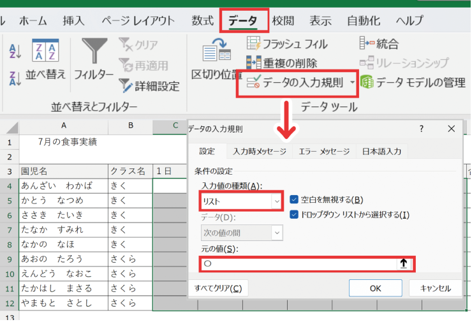
Task: Click the 元の値 source input field
Action: (x=299, y=264)
